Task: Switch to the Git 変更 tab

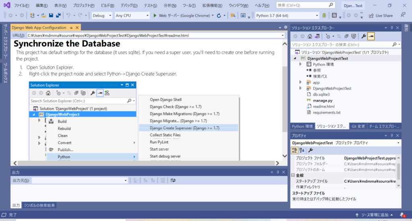Action: (358, 126)
